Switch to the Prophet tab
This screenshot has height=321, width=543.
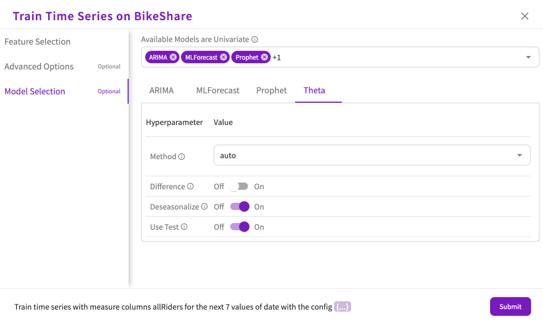click(x=272, y=90)
